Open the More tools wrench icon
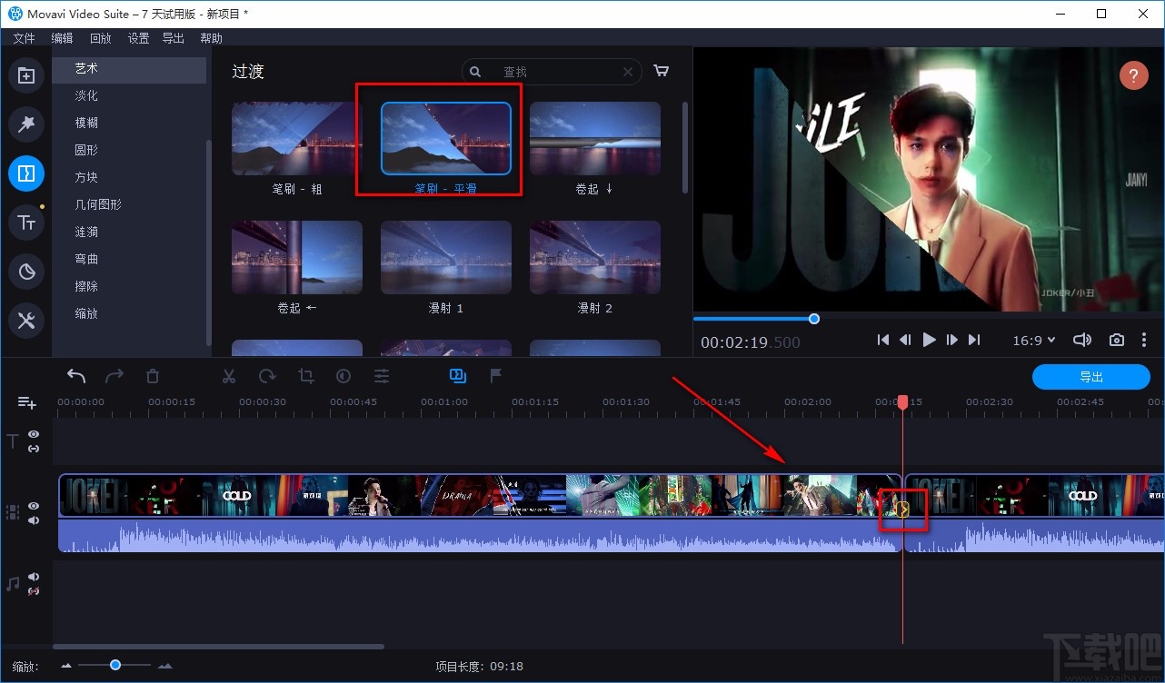 [x=26, y=320]
